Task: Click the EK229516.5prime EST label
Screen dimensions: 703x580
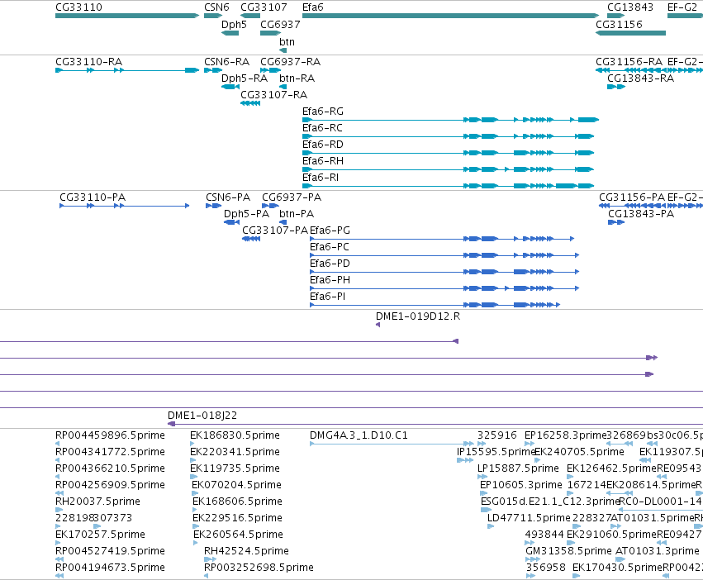Action: pos(238,518)
